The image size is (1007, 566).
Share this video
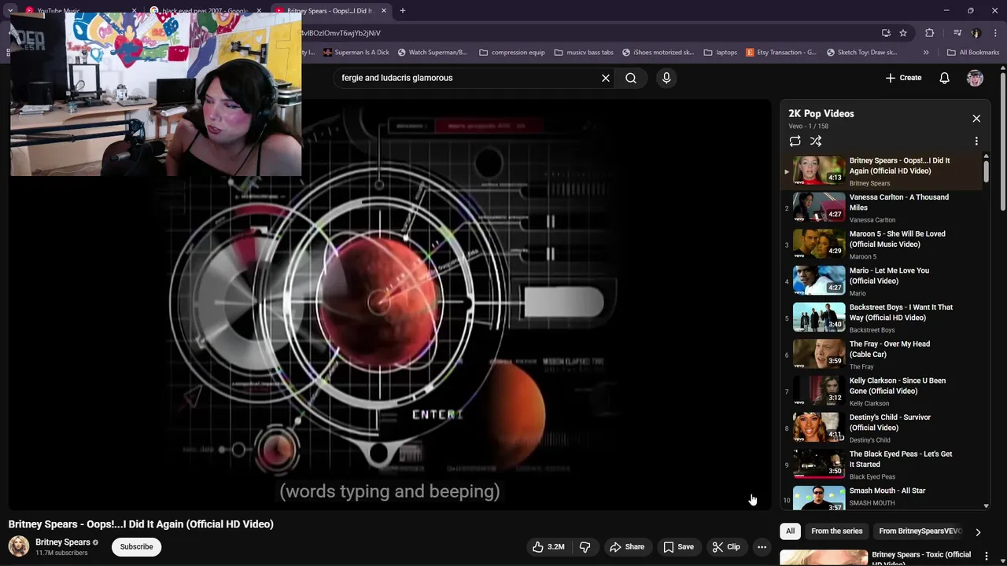pyautogui.click(x=627, y=547)
